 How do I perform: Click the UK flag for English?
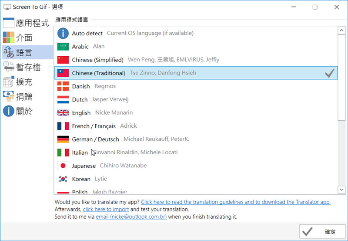(63, 113)
